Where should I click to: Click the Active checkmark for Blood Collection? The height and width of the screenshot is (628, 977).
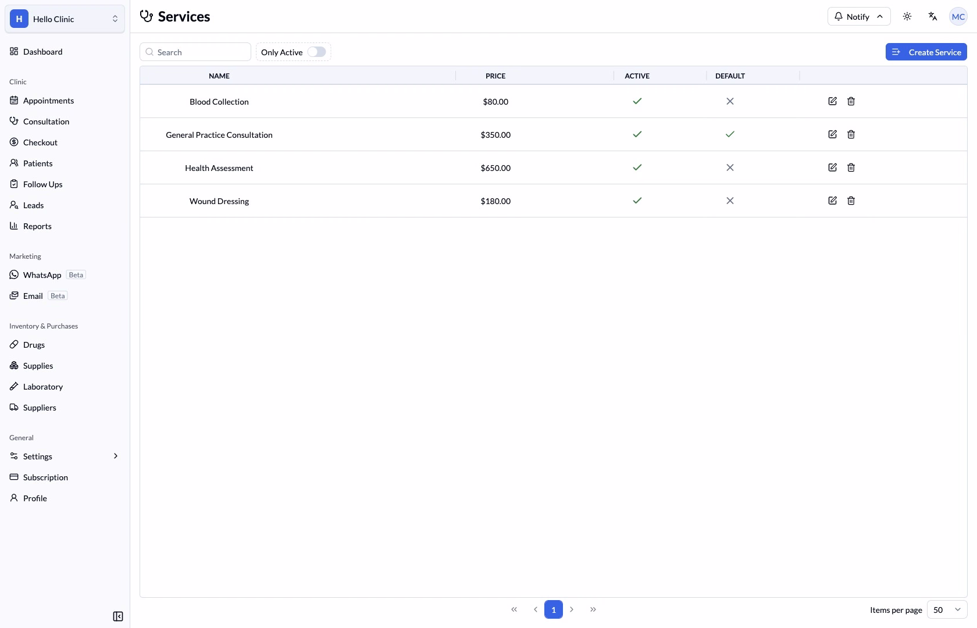[637, 101]
